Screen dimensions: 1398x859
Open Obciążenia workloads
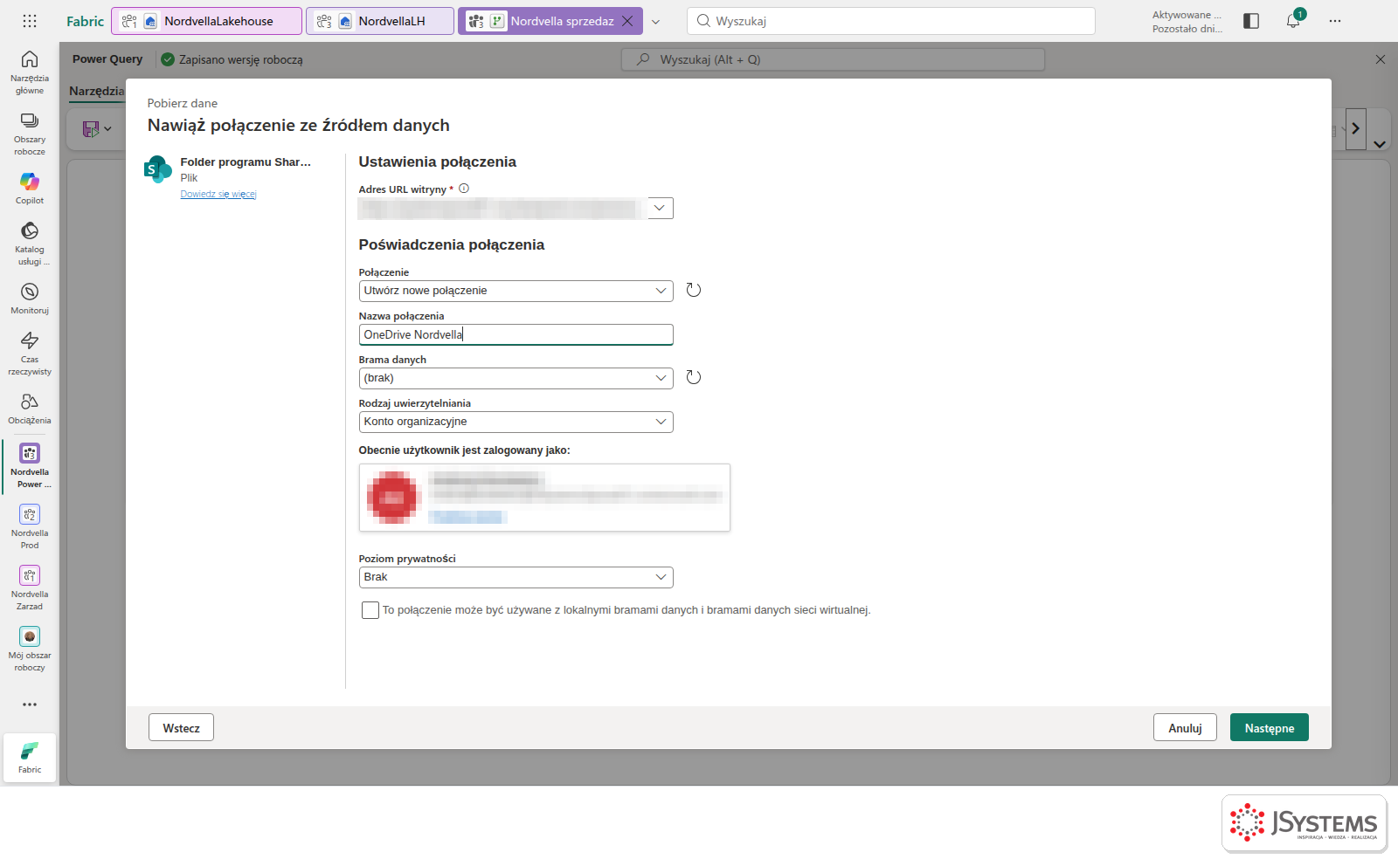point(30,408)
